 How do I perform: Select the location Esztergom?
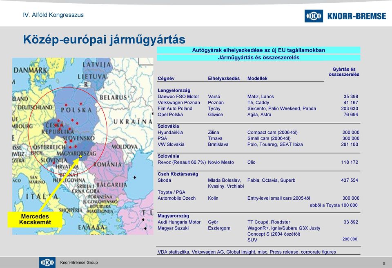tap(219, 228)
